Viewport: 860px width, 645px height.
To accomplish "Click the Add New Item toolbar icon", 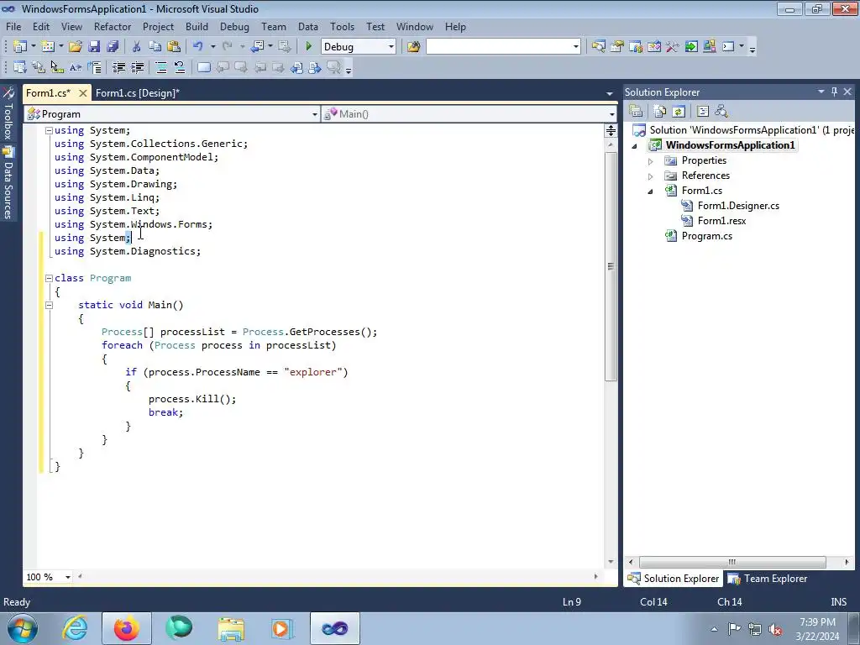I will coord(48,47).
